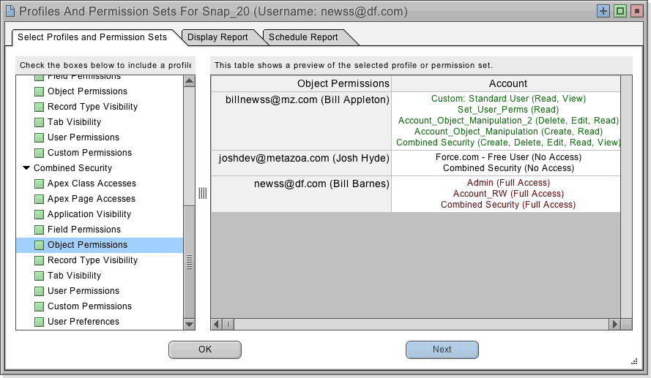Click the tree scrollbar down arrow
The image size is (651, 378).
190,324
